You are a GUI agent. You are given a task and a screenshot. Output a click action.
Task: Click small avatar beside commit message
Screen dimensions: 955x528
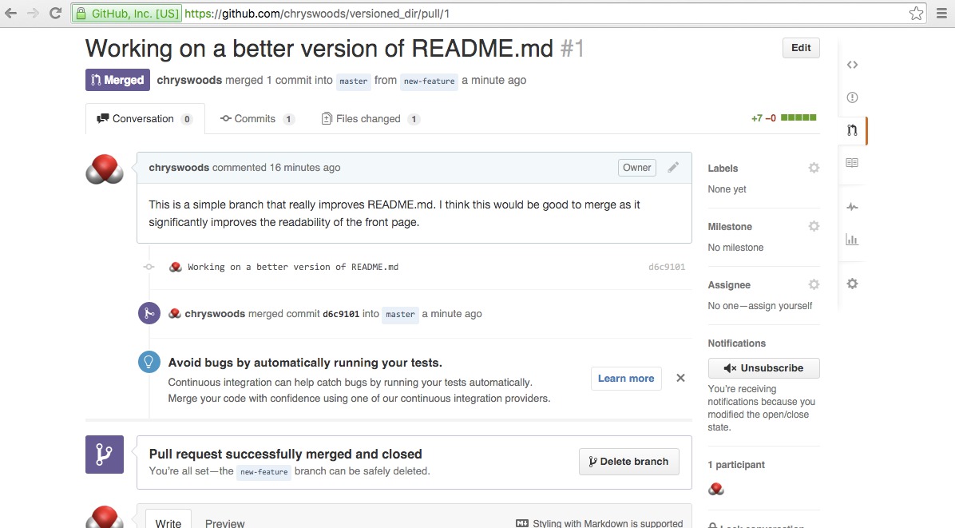click(x=176, y=267)
